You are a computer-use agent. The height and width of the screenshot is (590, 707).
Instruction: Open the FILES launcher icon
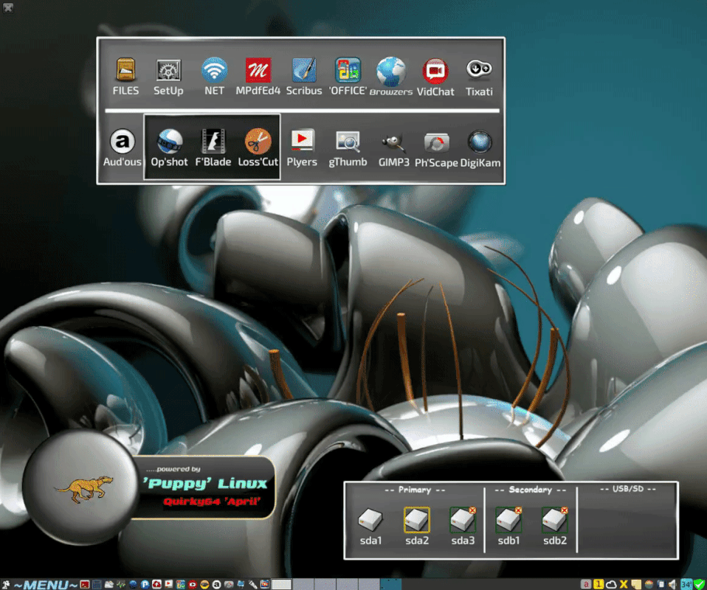[125, 72]
